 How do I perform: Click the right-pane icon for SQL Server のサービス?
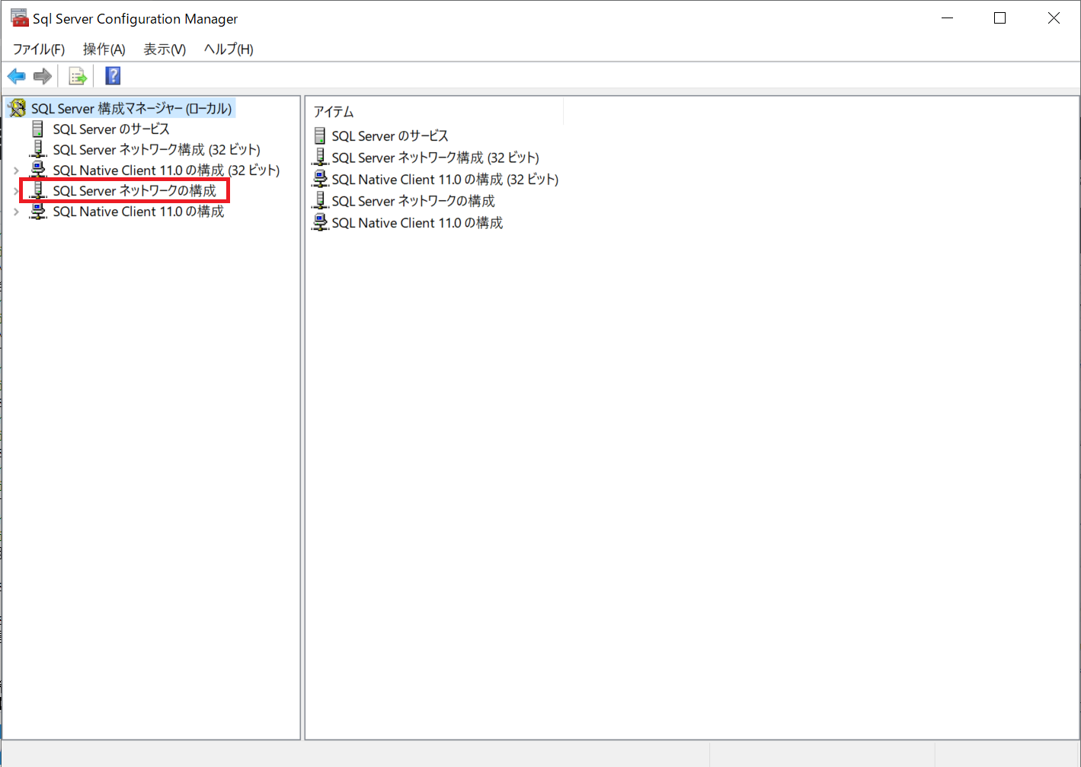tap(320, 135)
